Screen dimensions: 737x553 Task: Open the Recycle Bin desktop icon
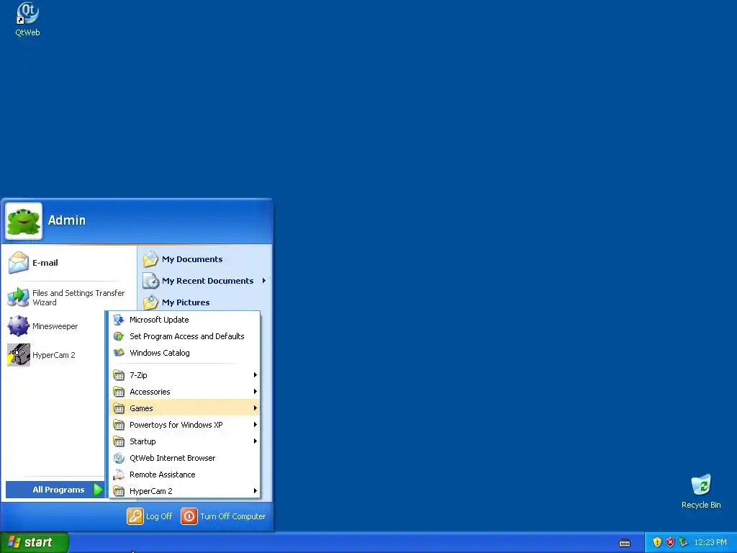701,485
